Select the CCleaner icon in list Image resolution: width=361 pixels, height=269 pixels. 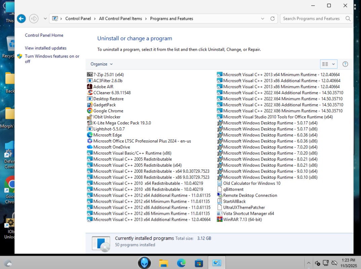point(89,93)
